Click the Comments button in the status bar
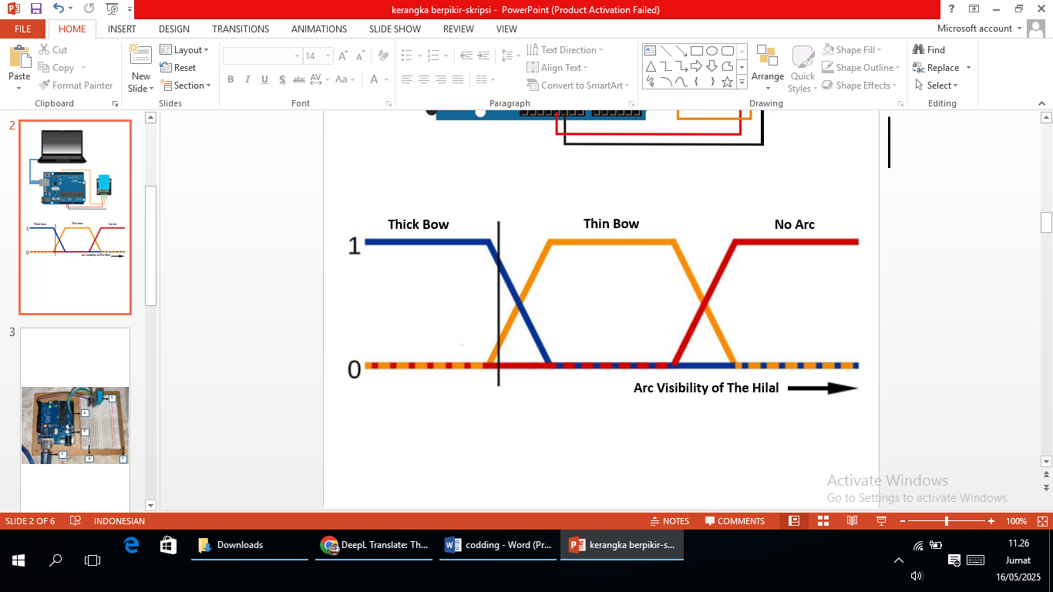The height and width of the screenshot is (592, 1053). (x=734, y=521)
